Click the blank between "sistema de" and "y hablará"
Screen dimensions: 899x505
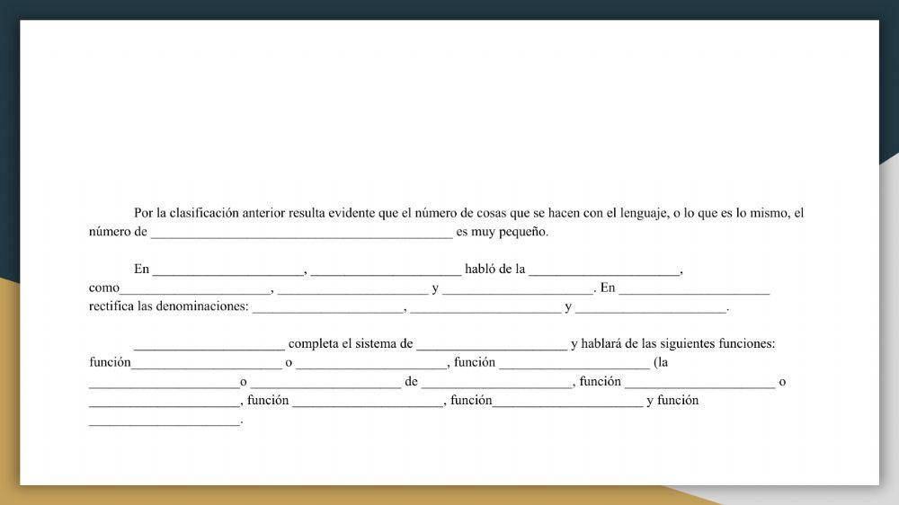492,344
